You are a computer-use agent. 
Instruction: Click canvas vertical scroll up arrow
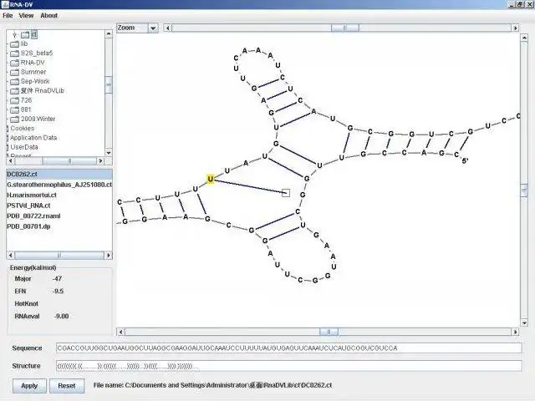(524, 38)
